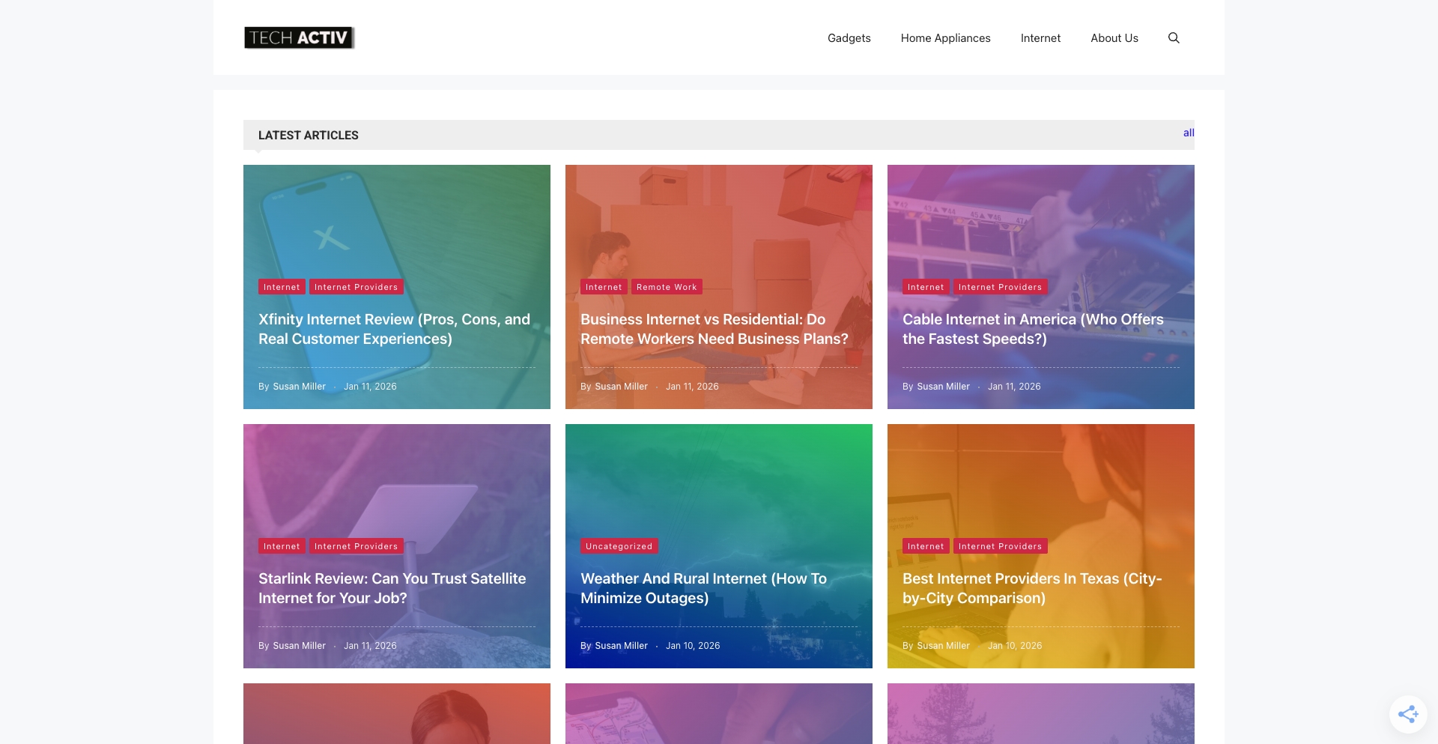The width and height of the screenshot is (1438, 744).
Task: Open the About Us page
Action: point(1114,37)
